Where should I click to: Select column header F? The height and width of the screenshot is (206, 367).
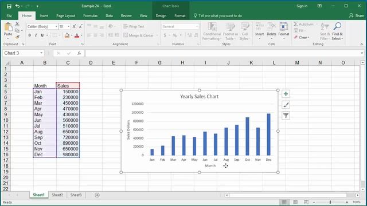tap(136, 62)
